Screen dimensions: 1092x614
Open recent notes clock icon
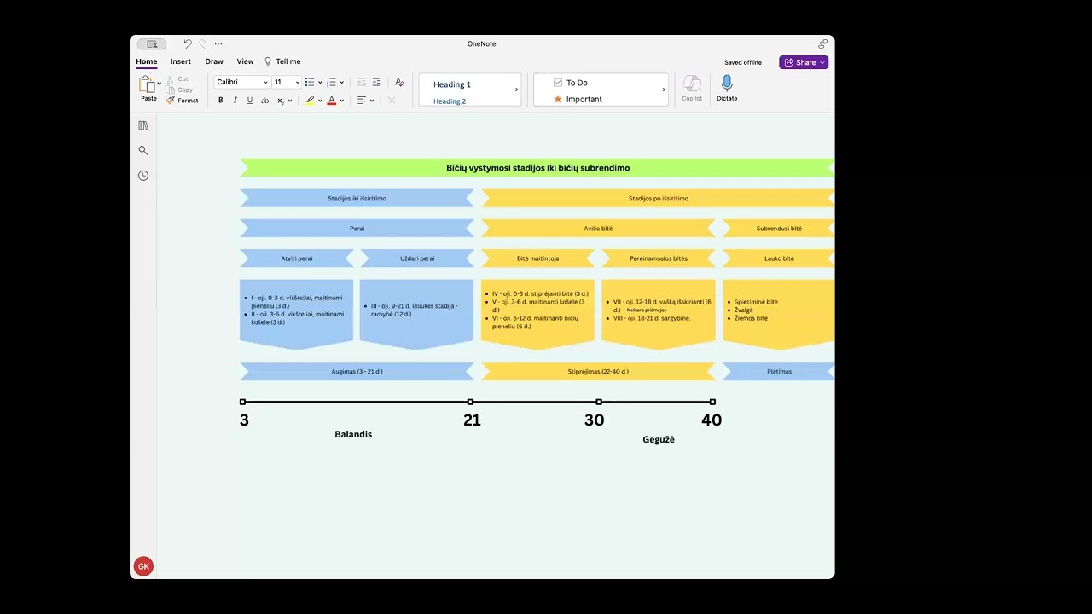(143, 176)
